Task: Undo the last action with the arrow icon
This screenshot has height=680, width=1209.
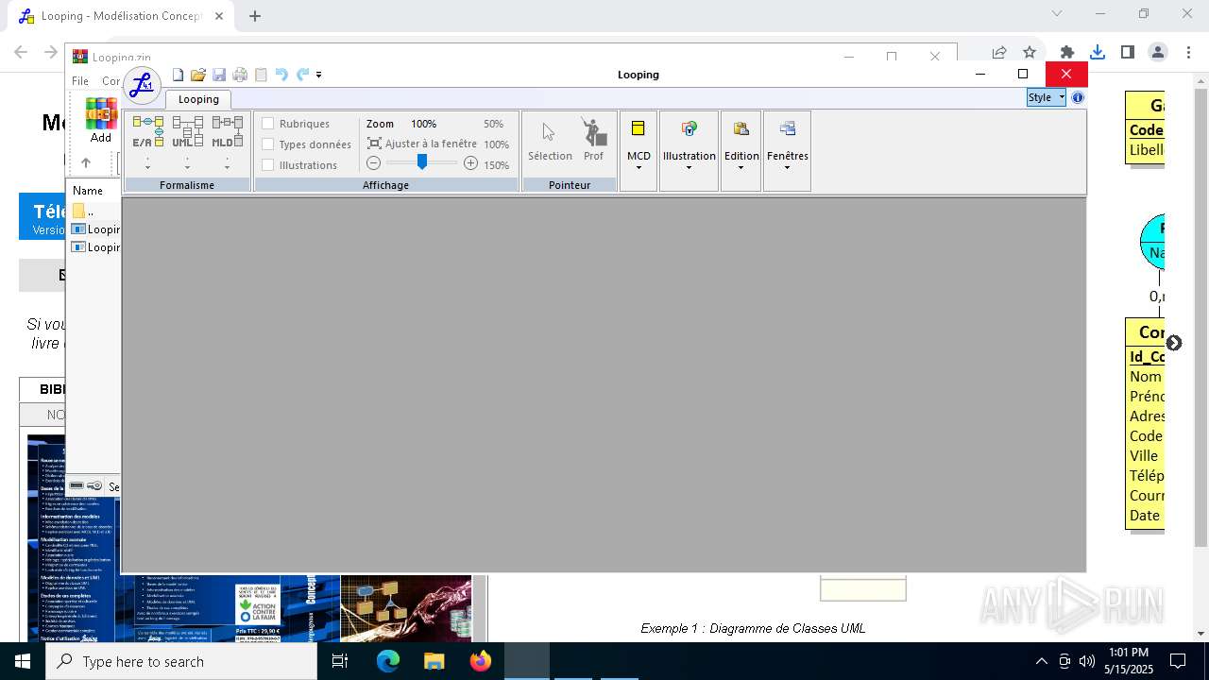Action: (281, 75)
